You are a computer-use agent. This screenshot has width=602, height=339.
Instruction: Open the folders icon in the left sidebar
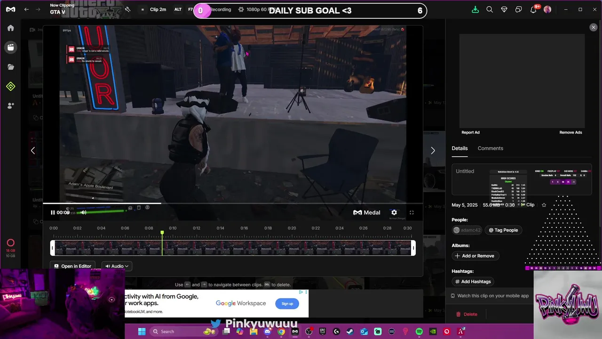click(x=10, y=67)
